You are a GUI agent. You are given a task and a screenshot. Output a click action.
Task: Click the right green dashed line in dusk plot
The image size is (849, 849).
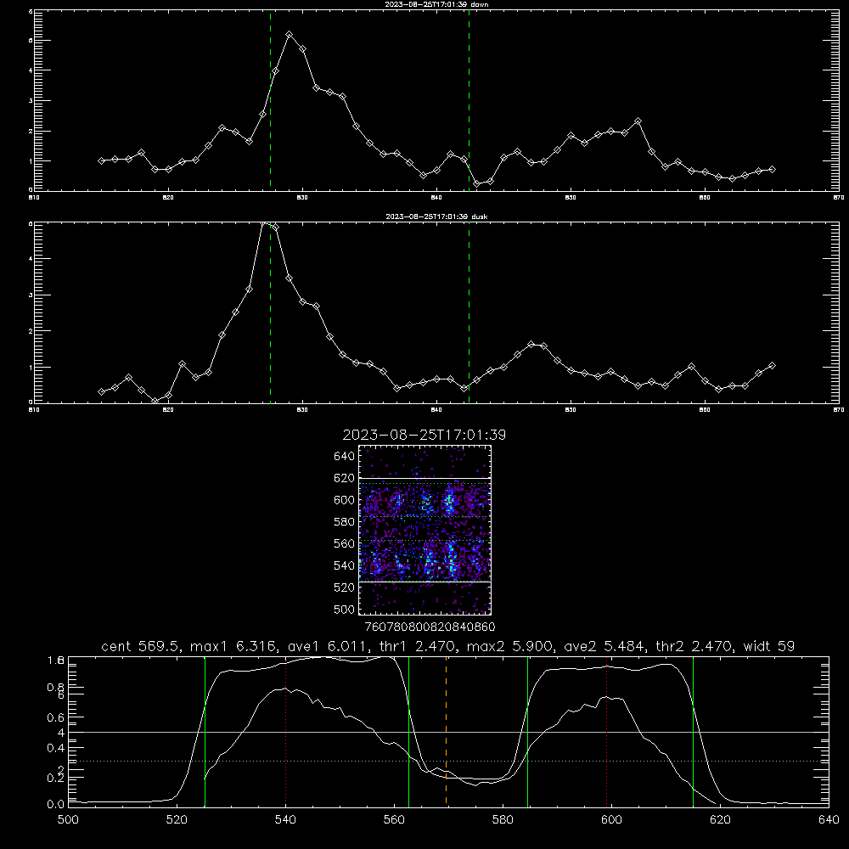coord(469,314)
